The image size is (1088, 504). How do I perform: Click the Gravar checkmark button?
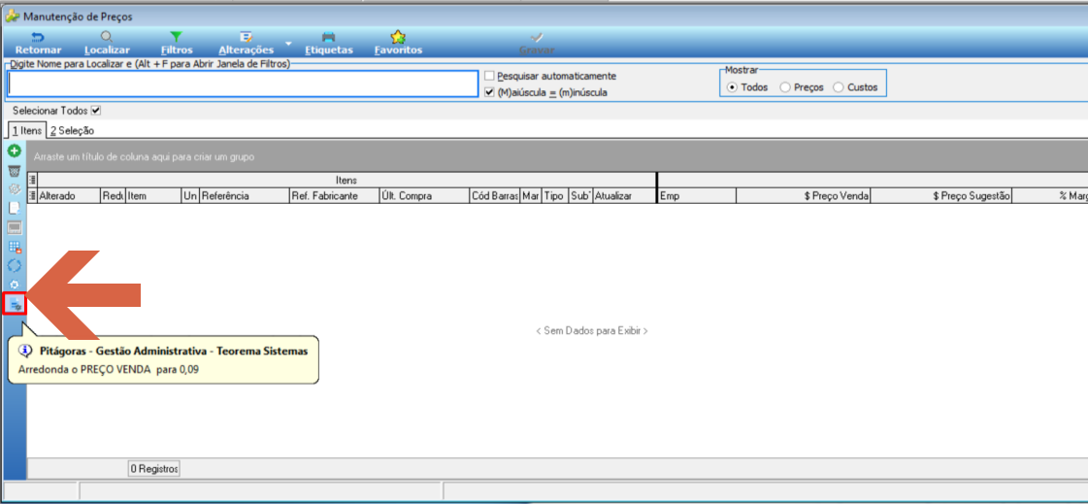[x=537, y=43]
